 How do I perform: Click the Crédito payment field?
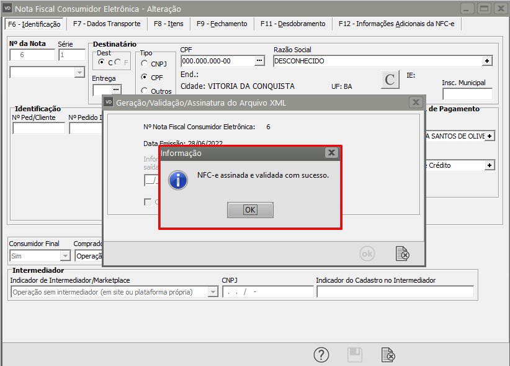(x=455, y=165)
